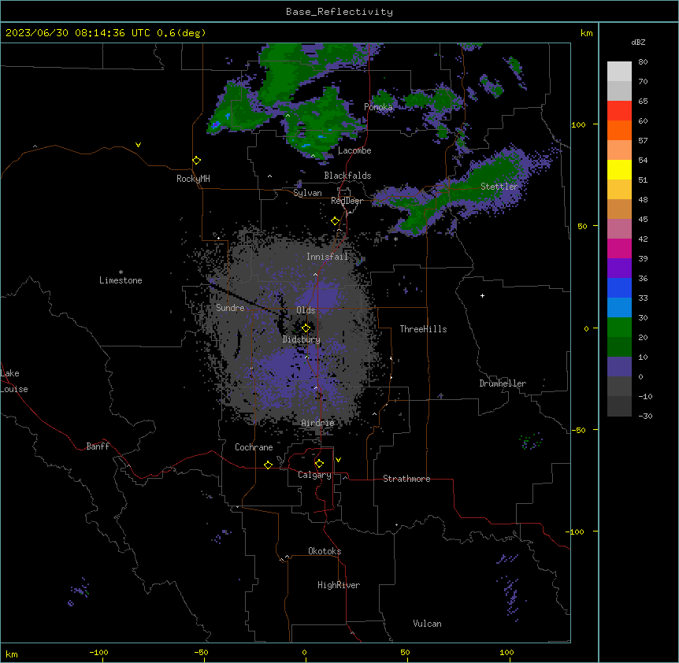
Task: Click the yellow v marker east of Calgary
Action: [338, 460]
